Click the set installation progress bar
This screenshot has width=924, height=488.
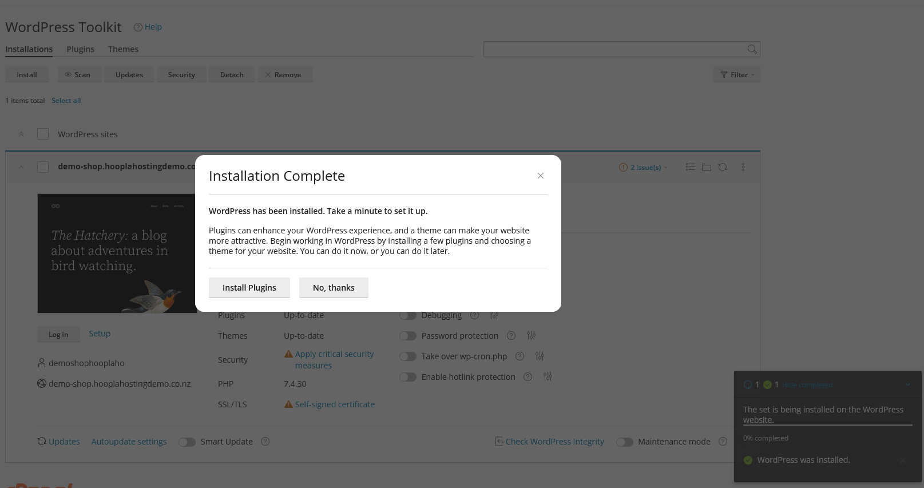[x=827, y=425]
